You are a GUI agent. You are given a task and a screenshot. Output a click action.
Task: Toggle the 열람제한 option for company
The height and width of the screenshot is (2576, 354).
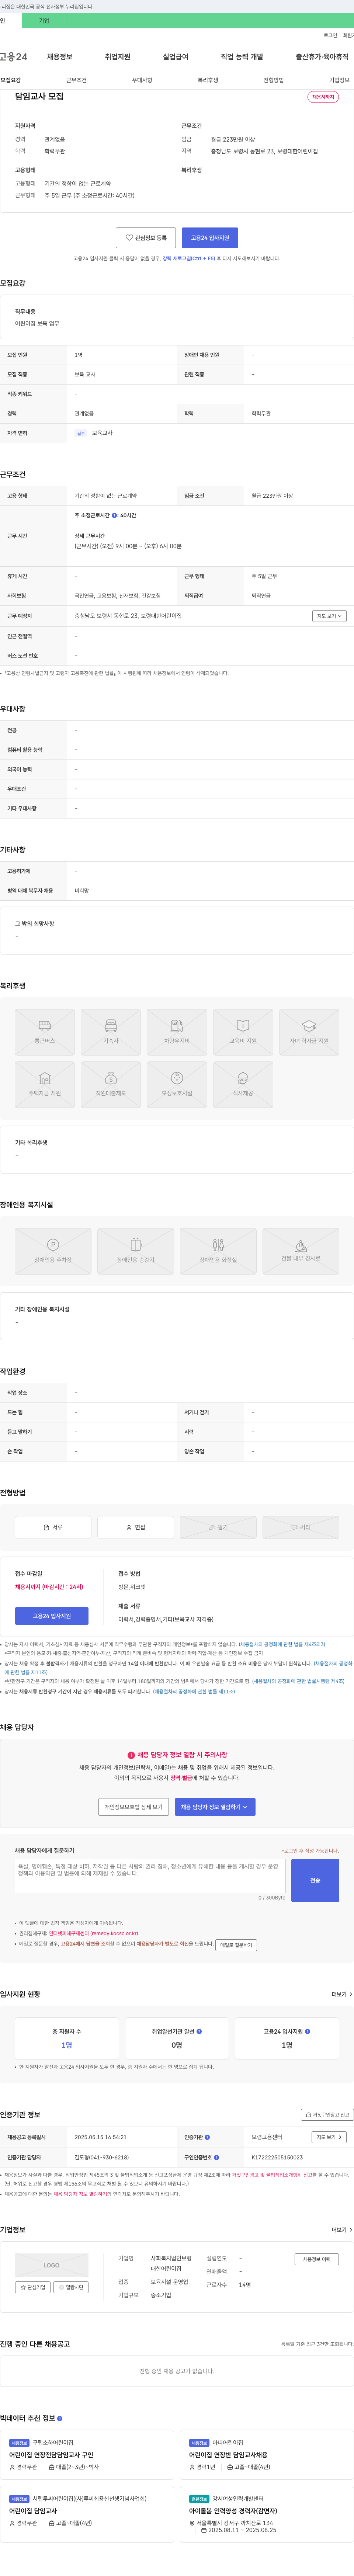[x=71, y=2287]
